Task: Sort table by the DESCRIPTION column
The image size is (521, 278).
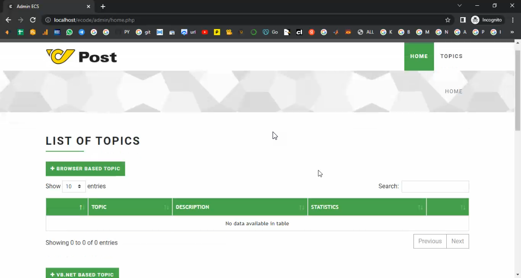Action: click(240, 207)
